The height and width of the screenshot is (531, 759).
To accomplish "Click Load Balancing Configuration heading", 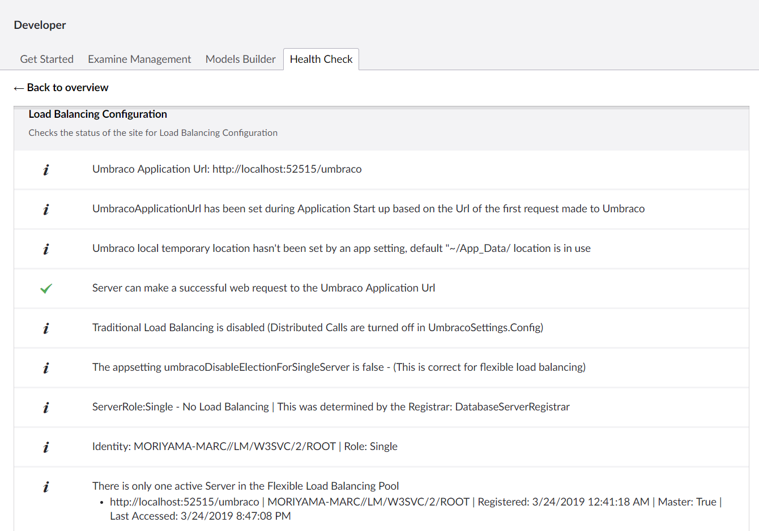I will pyautogui.click(x=98, y=114).
